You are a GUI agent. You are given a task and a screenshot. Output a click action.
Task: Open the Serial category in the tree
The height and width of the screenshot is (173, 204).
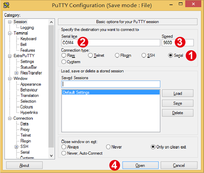click(x=25, y=152)
